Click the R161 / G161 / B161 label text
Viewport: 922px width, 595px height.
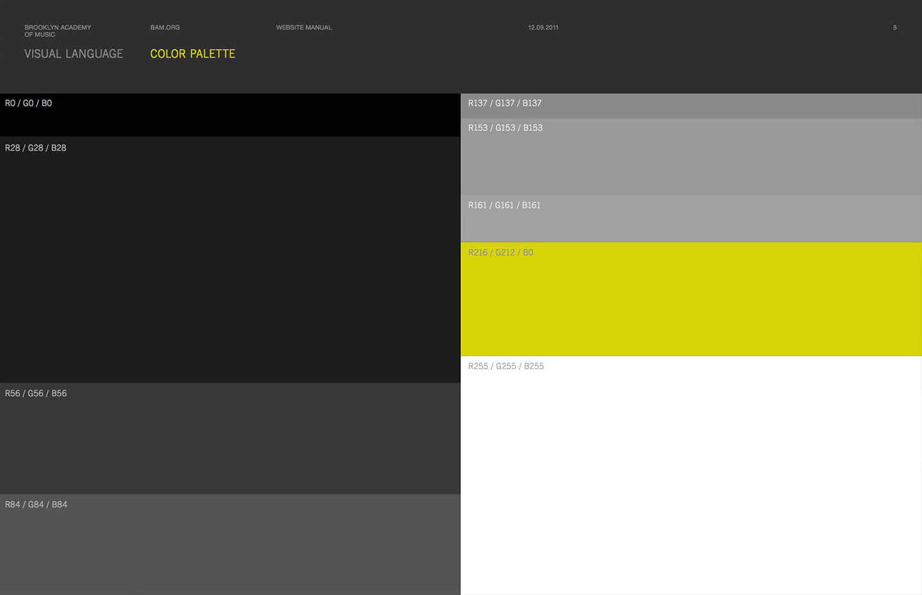[504, 205]
